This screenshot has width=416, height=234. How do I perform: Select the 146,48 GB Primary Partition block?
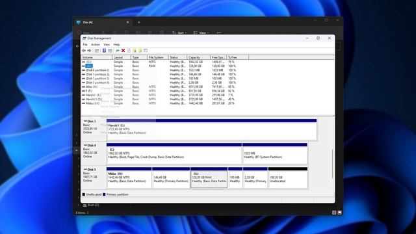pyautogui.click(x=171, y=177)
